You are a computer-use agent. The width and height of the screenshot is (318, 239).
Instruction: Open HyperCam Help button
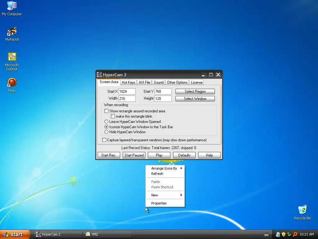coord(209,155)
